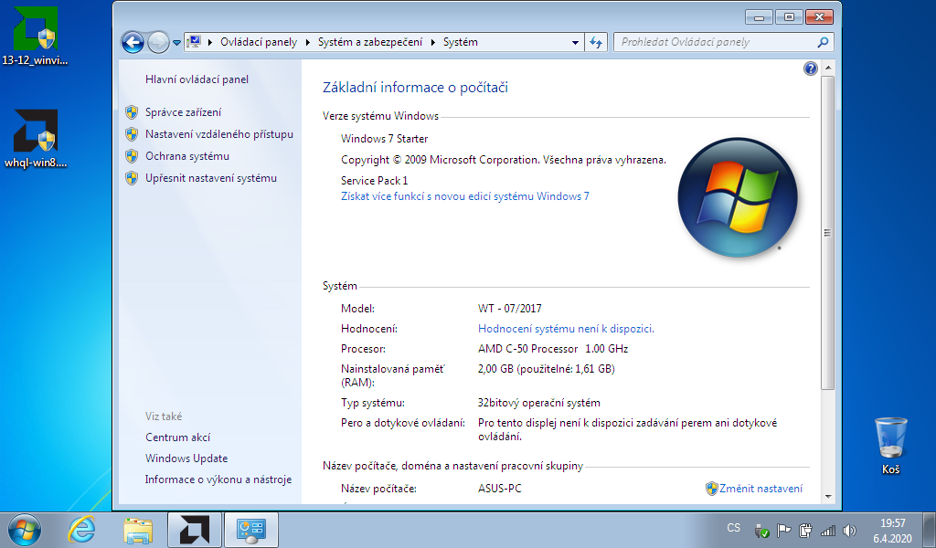Select the Ovládací panely breadcrumb
The image size is (936, 548).
259,42
